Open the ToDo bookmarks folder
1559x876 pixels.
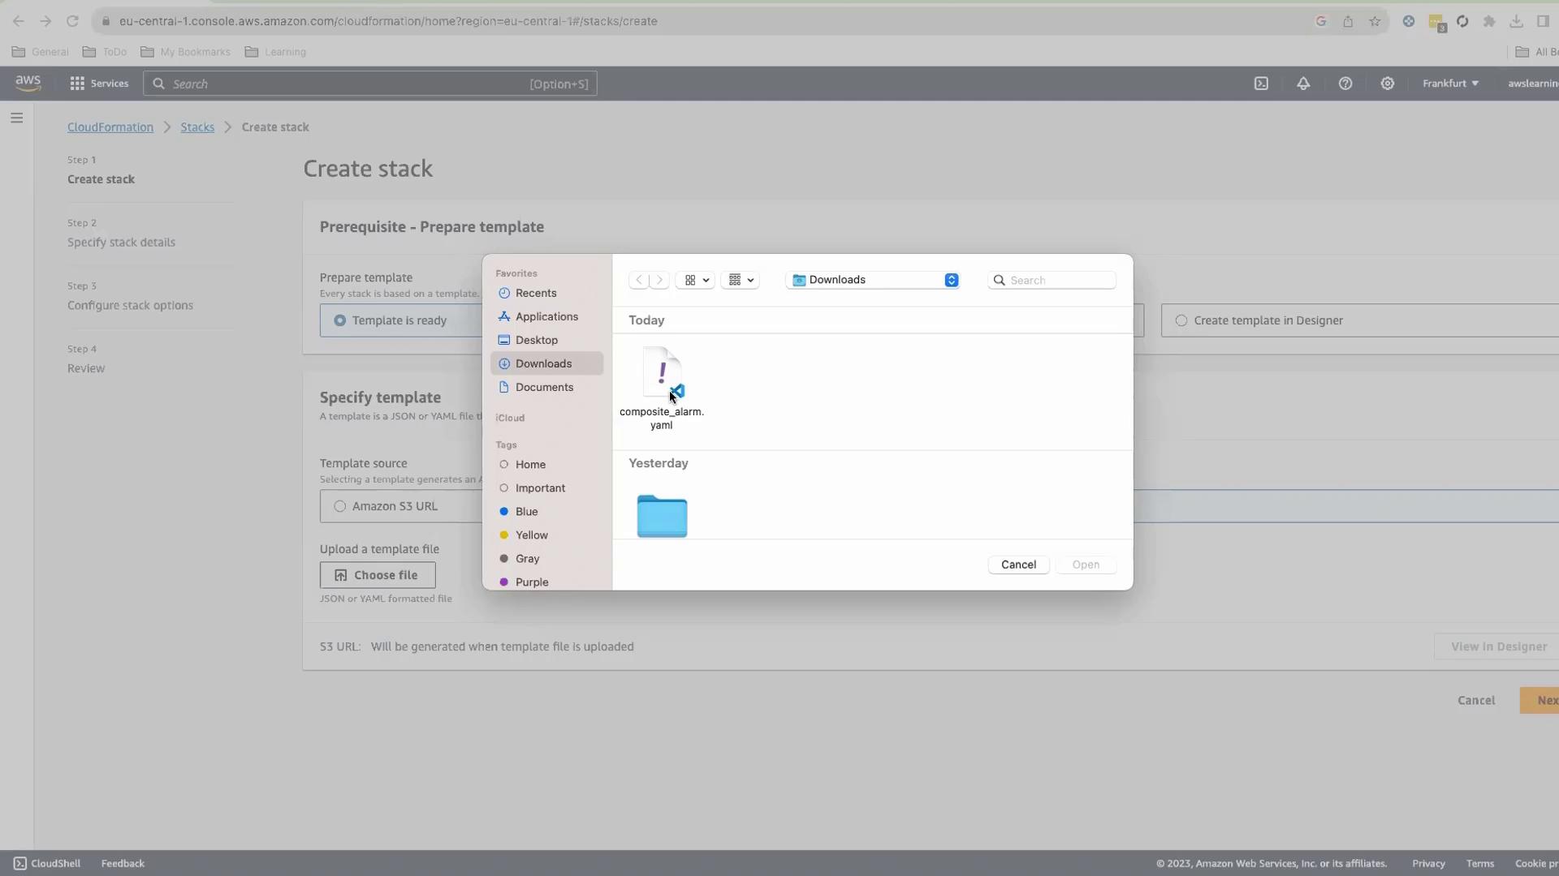[105, 52]
